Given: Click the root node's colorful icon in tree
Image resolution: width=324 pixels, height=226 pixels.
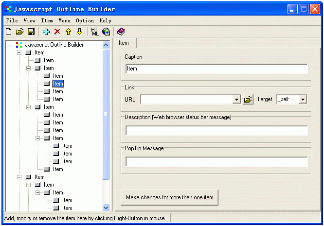Looking at the screenshot, I should tap(19, 45).
